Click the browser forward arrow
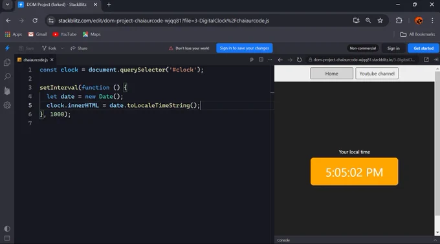Screen dimensions: 440x244 [x=21, y=21]
